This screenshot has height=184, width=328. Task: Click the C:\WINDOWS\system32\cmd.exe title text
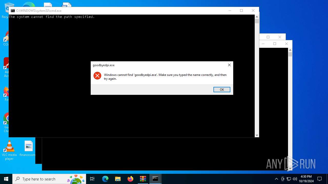point(39,11)
